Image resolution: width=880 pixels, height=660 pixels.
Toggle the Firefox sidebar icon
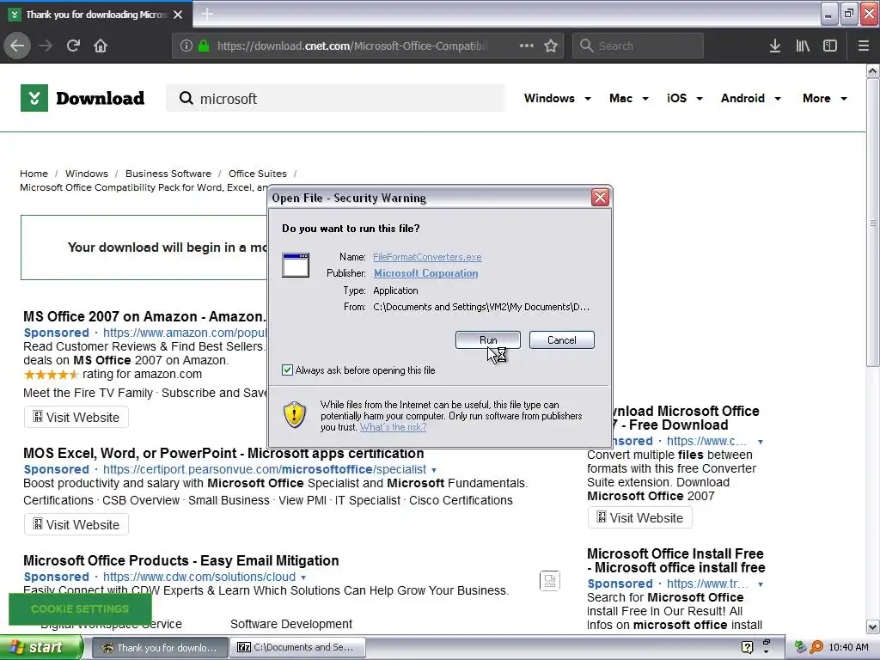(830, 46)
